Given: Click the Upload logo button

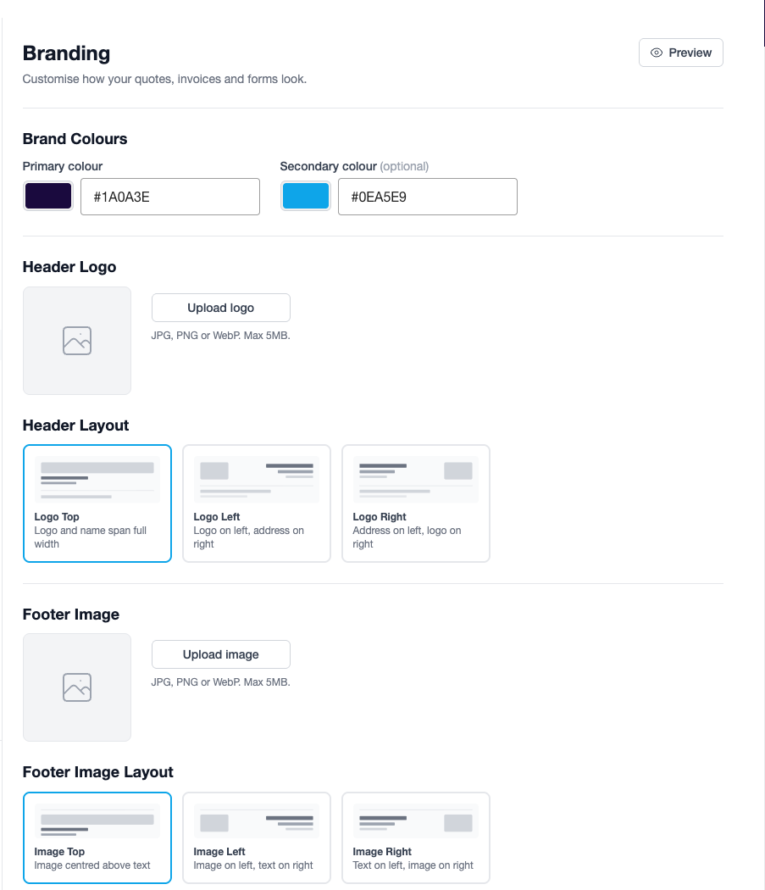Looking at the screenshot, I should click(x=221, y=308).
